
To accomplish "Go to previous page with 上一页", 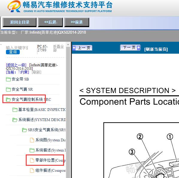I will (82, 48).
